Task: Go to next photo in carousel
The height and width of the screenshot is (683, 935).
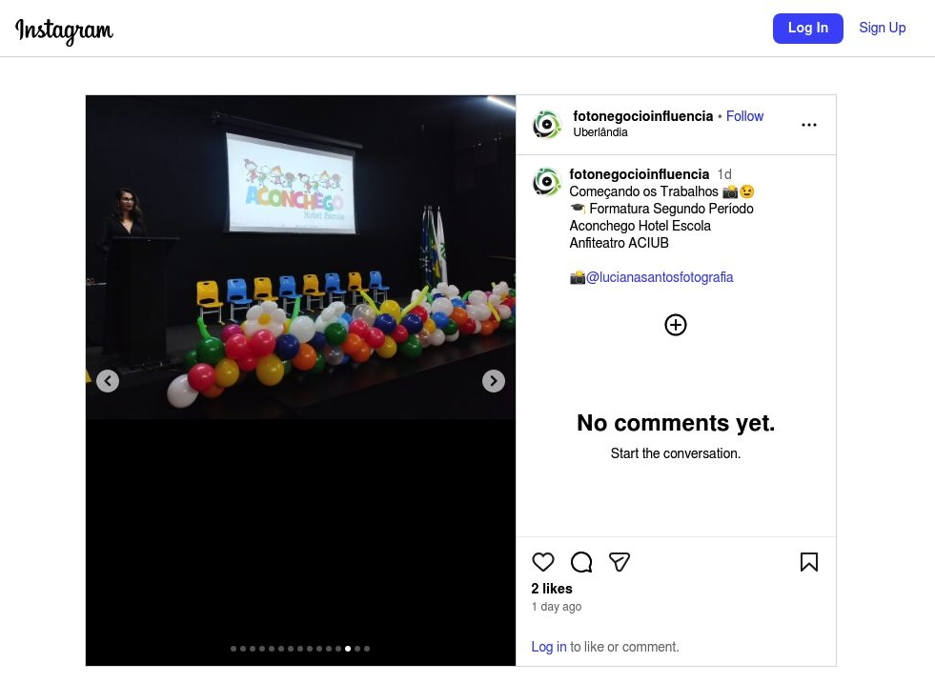Action: [493, 381]
